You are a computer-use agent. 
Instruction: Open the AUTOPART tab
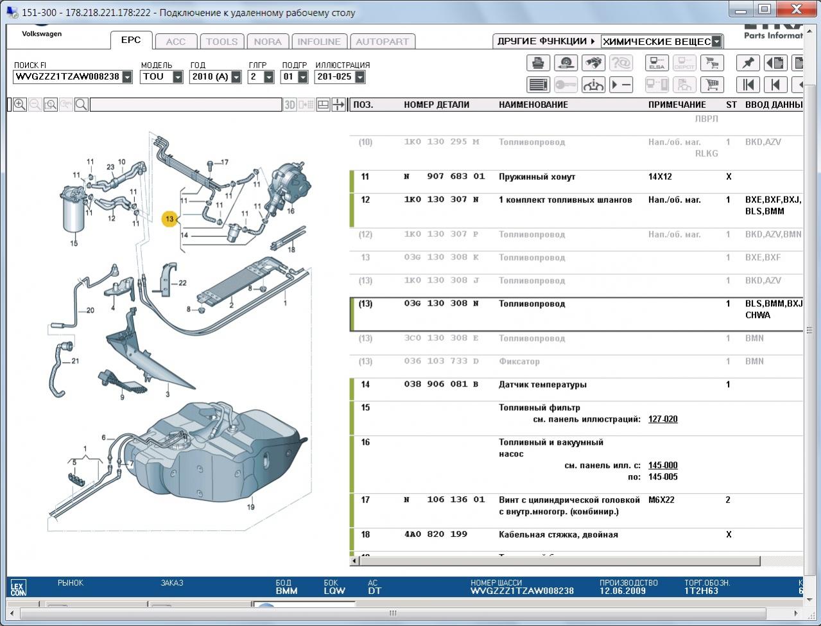[383, 42]
